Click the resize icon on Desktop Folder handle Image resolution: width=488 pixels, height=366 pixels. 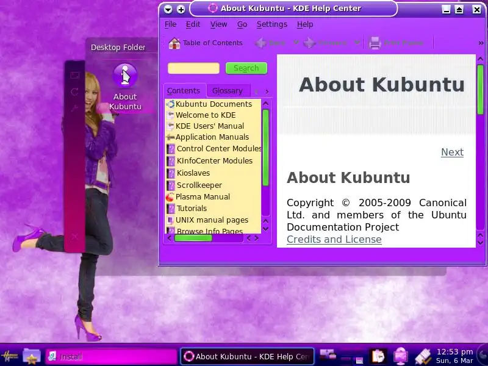(x=74, y=75)
